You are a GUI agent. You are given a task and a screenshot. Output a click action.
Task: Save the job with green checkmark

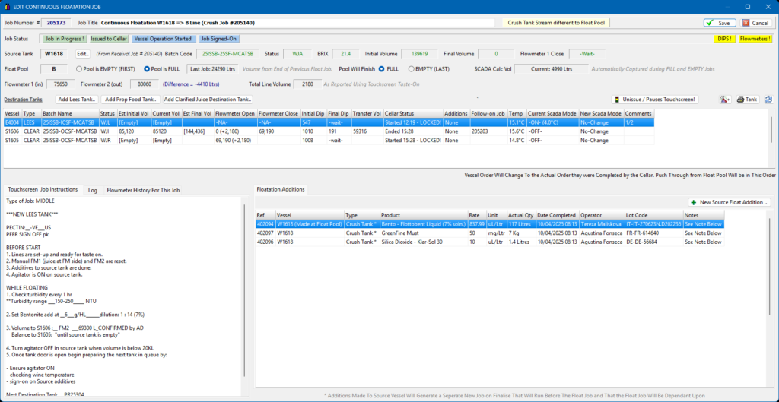point(720,23)
